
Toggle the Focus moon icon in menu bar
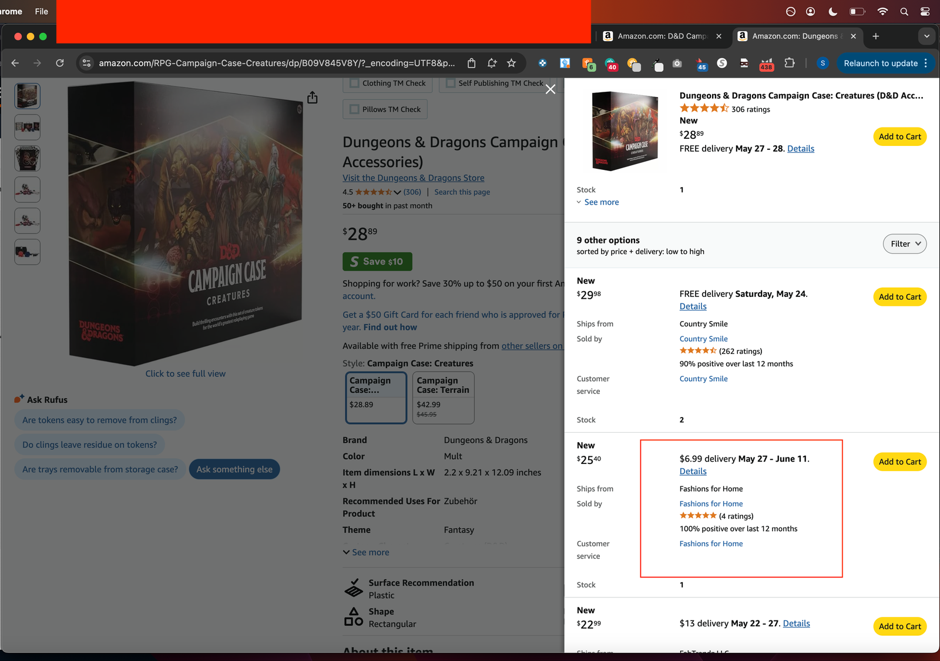832,11
